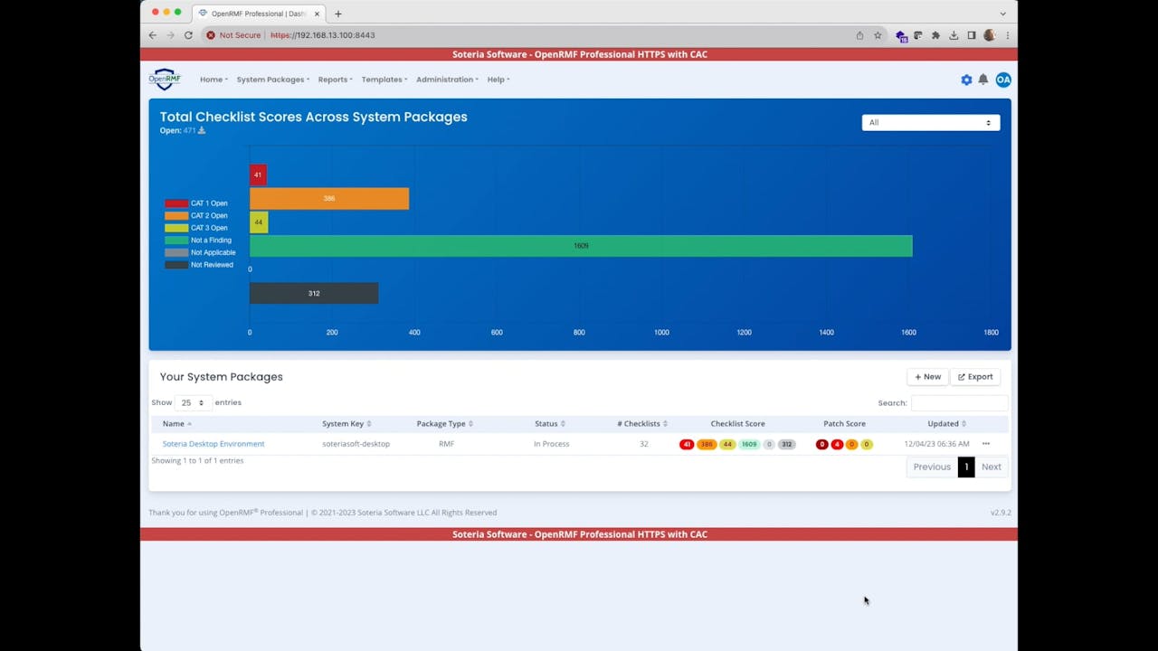The width and height of the screenshot is (1158, 651).
Task: Open the Soteria Desktop Environment link
Action: click(214, 444)
